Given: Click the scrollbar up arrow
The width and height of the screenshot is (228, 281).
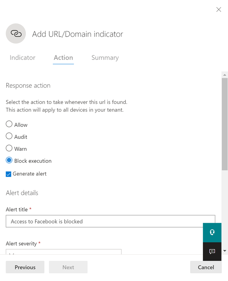Looking at the screenshot, I should [x=225, y=75].
